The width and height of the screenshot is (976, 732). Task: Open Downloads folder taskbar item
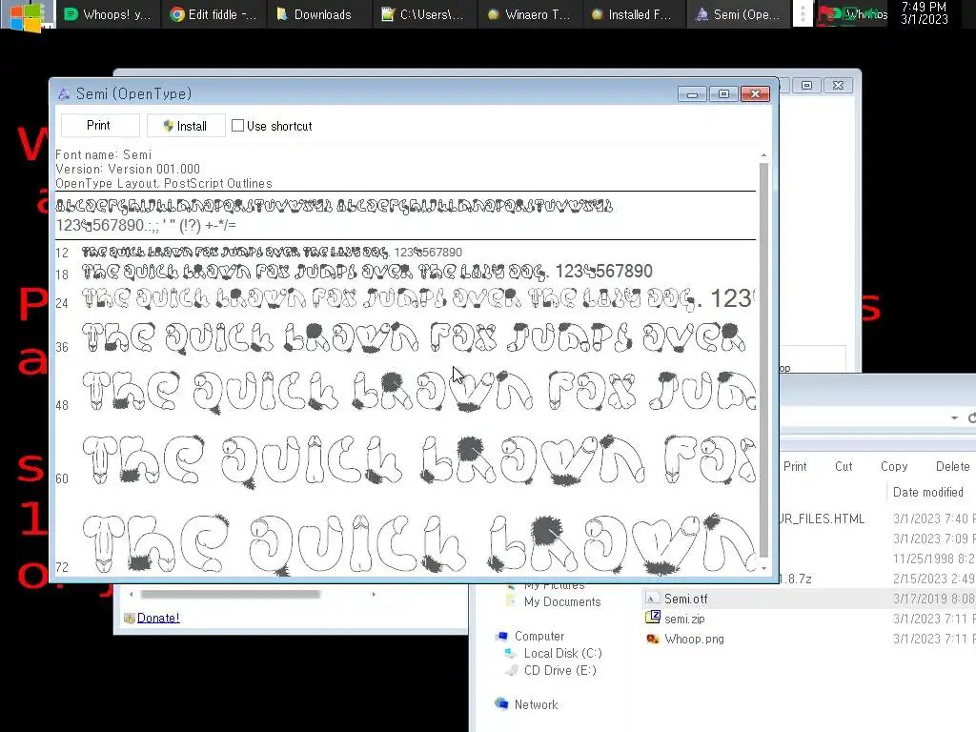coord(318,14)
